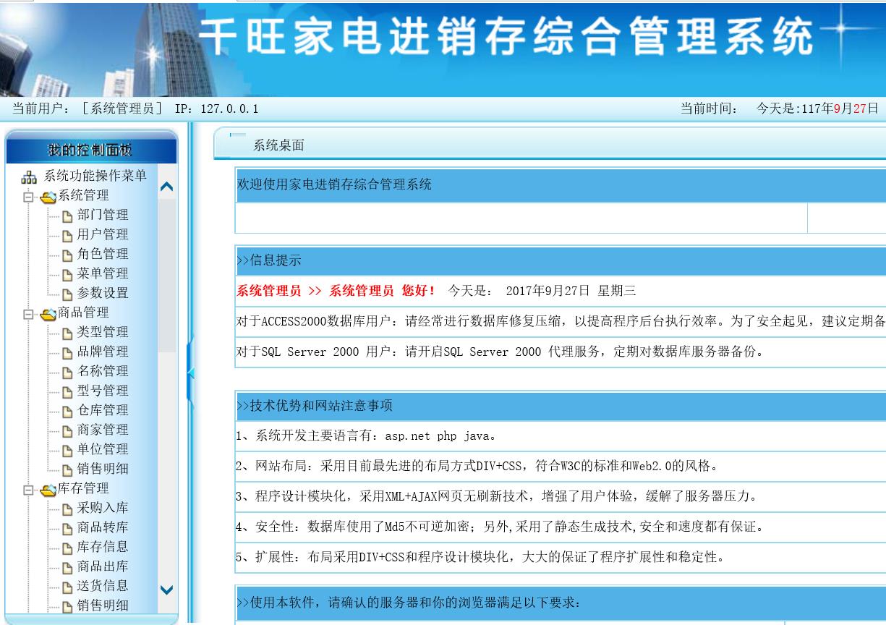The image size is (886, 625).
Task: Click the page icon next to 品牌管理
Action: [67, 352]
